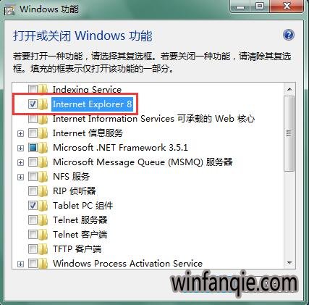Click the folder icon next to Indexing Service
The height and width of the screenshot is (305, 309).
pos(43,90)
